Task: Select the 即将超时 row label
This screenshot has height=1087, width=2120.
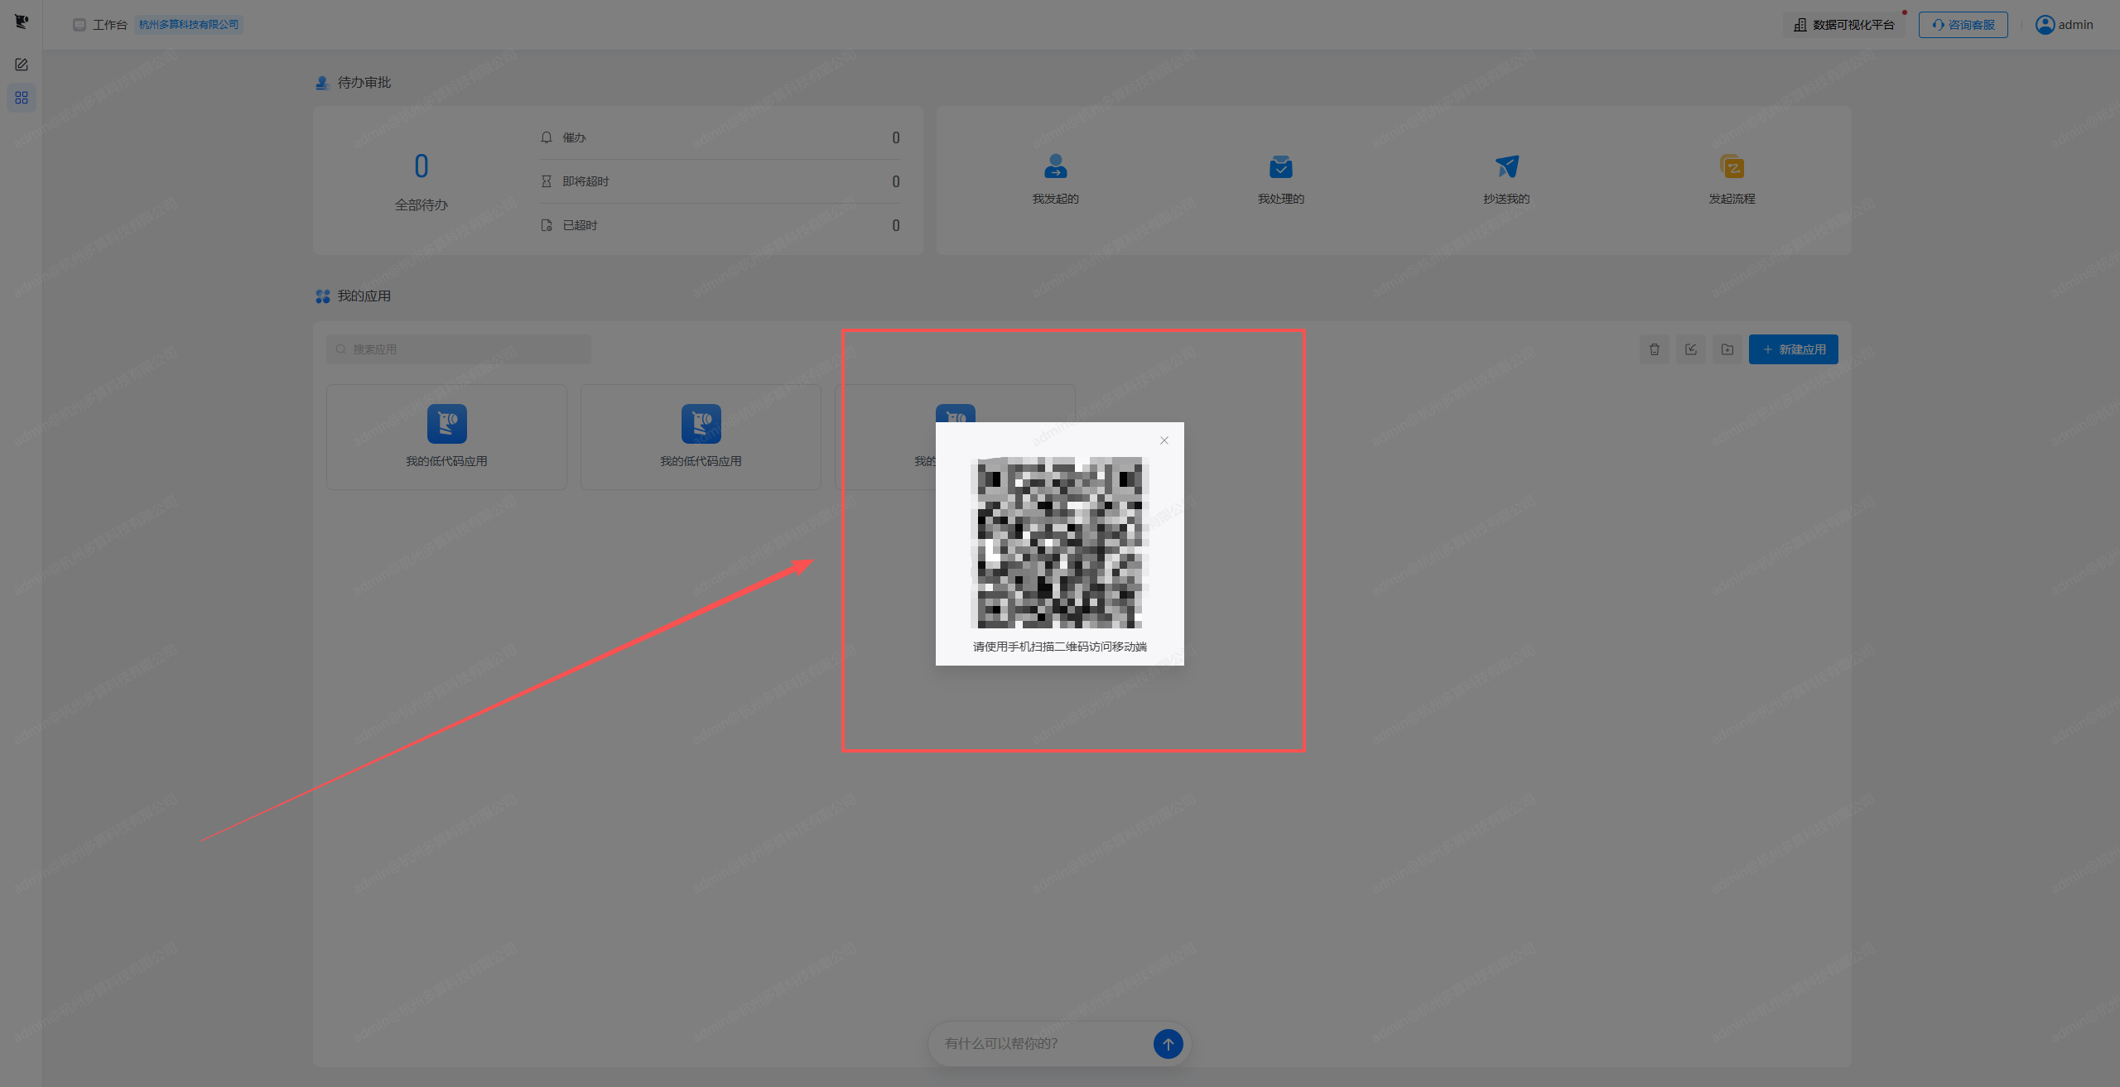Action: [x=586, y=181]
